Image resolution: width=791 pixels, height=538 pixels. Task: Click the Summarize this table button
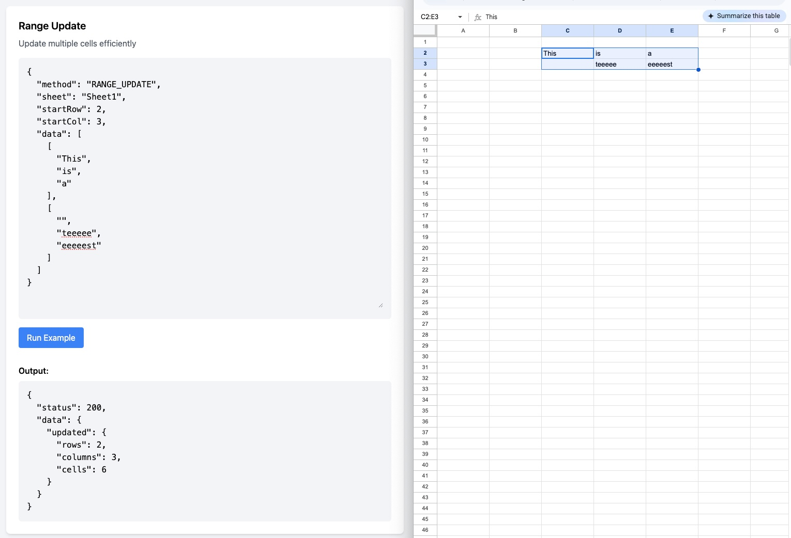click(744, 16)
